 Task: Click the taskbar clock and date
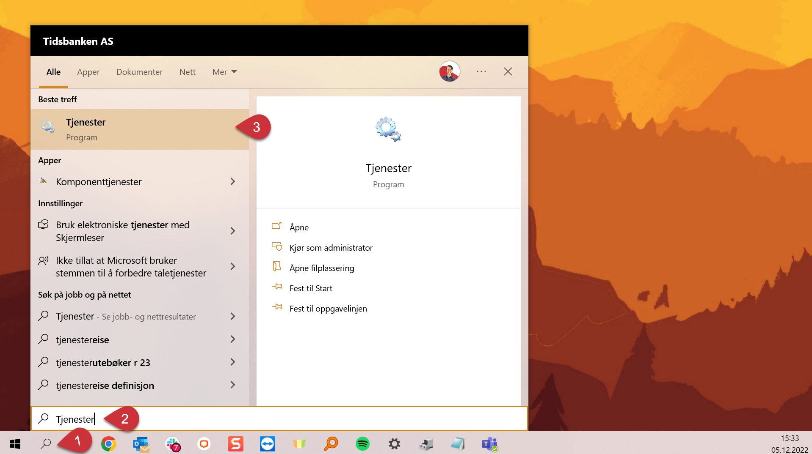tap(790, 444)
